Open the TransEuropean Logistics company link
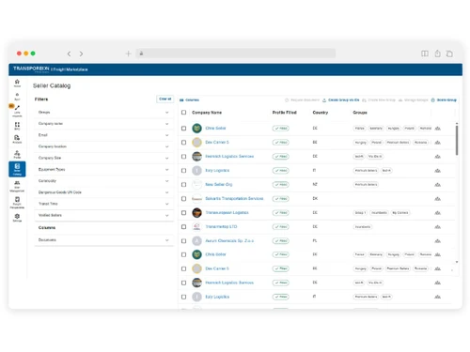 [x=227, y=213]
